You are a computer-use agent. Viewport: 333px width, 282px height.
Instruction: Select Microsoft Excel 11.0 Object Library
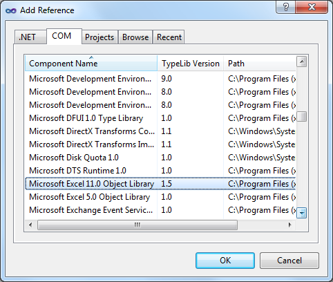tap(160, 184)
